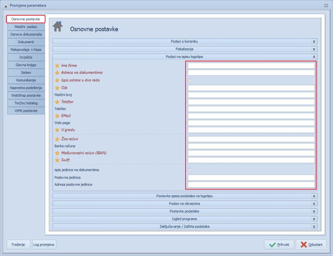
Task: Open the Log promjena button
Action: [44, 245]
